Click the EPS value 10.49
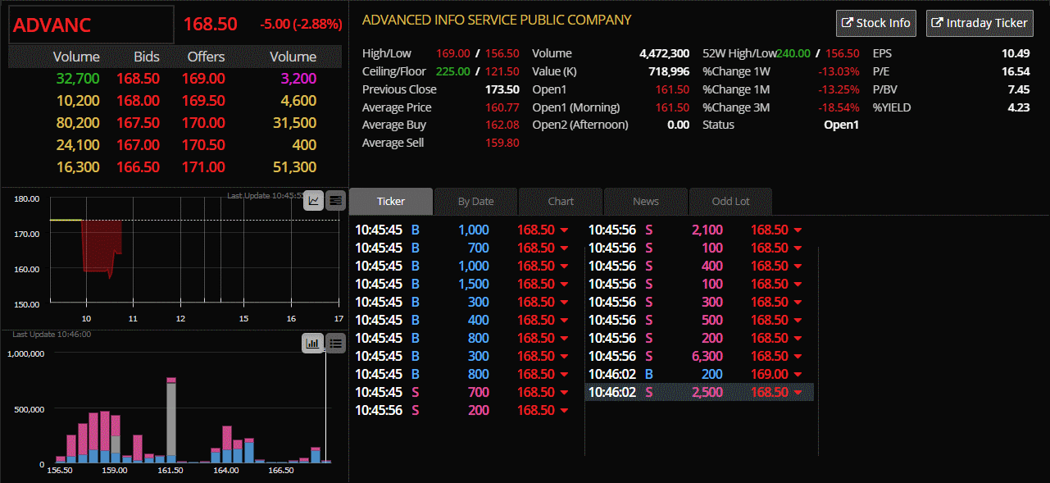The image size is (1050, 483). click(1016, 53)
